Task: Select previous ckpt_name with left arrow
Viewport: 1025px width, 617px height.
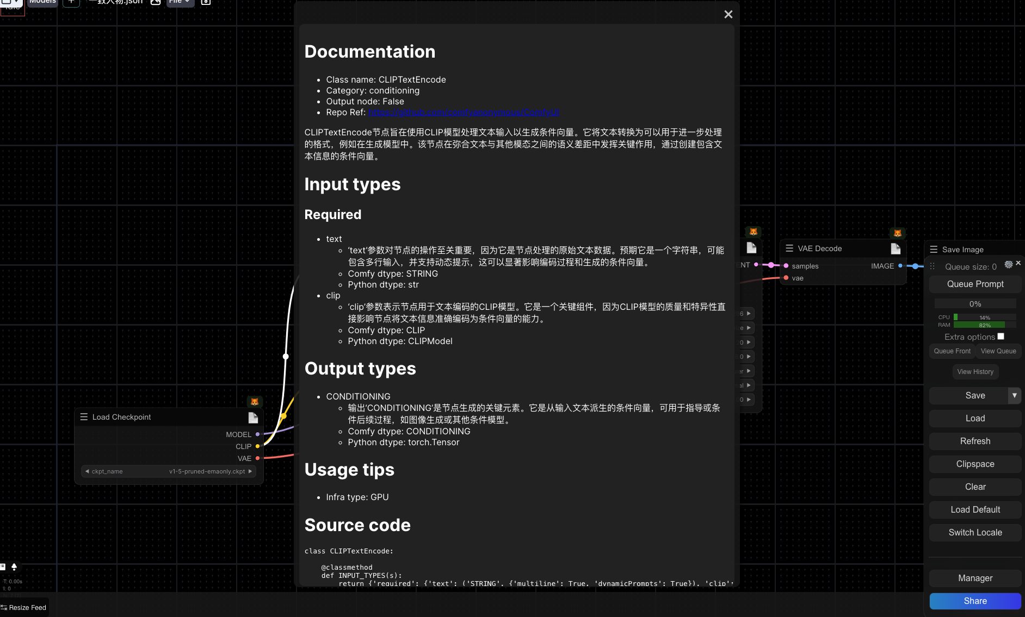Action: (87, 471)
